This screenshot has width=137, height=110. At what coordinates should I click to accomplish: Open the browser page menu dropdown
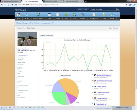(x=130, y=5)
